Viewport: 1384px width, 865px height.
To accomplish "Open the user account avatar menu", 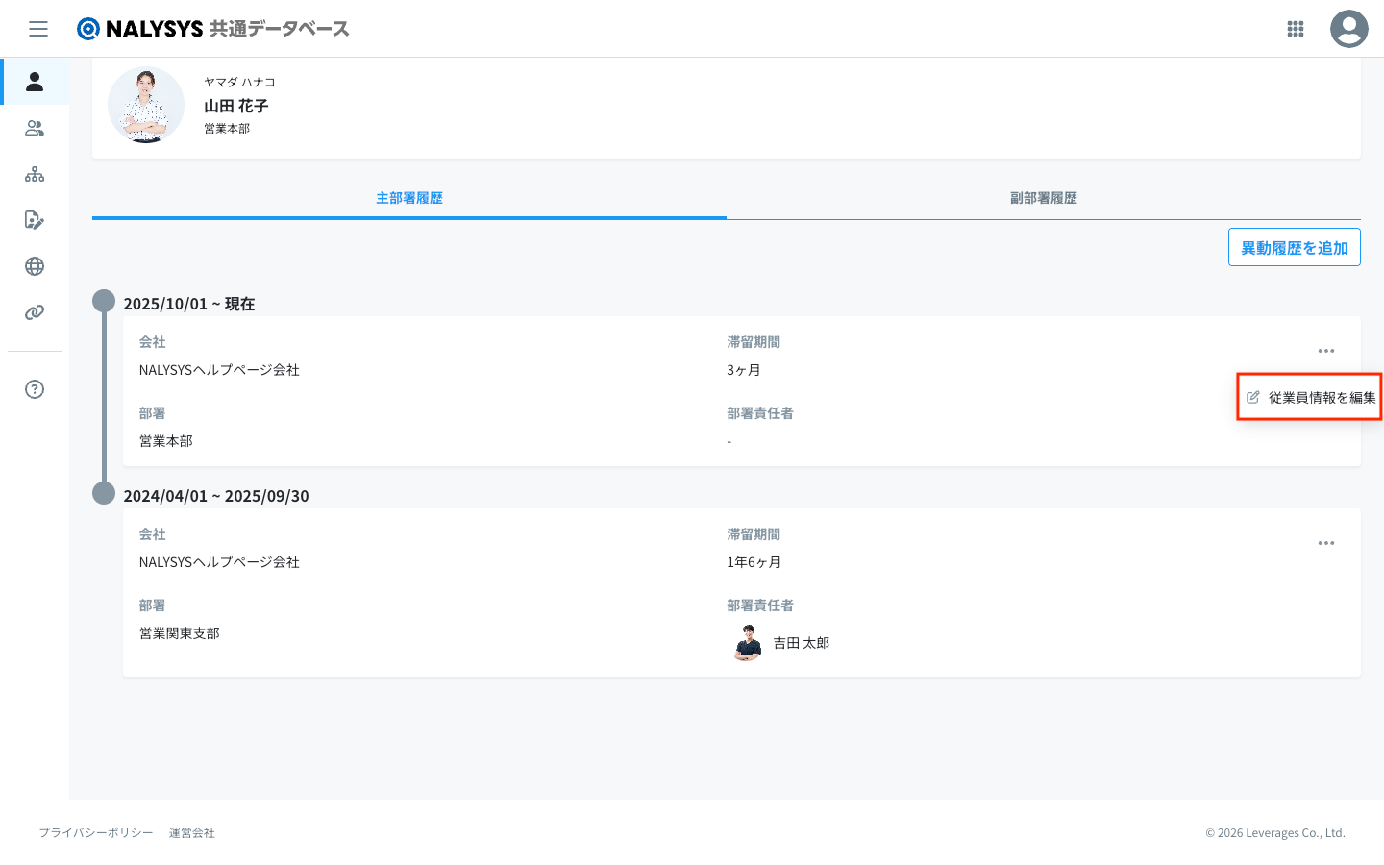I will (x=1348, y=29).
